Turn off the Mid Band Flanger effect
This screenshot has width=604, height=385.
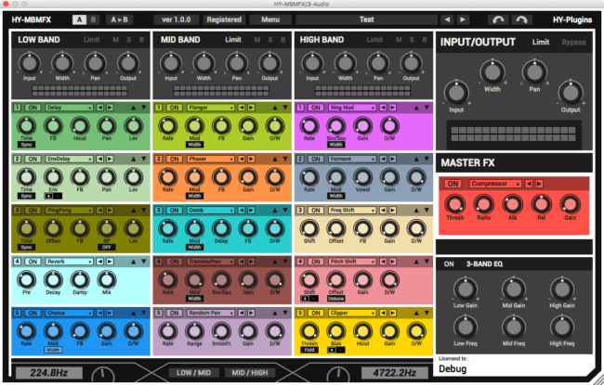[x=174, y=108]
